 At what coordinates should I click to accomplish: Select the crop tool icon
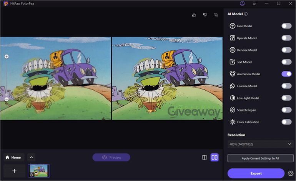(x=216, y=15)
